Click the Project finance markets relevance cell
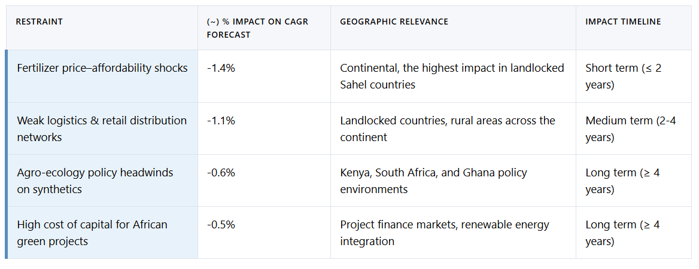This screenshot has width=699, height=269. (x=444, y=233)
